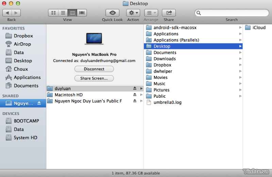Screen dimensions: 272x177
Task: Select the Movies folder
Action: click(x=193, y=78)
